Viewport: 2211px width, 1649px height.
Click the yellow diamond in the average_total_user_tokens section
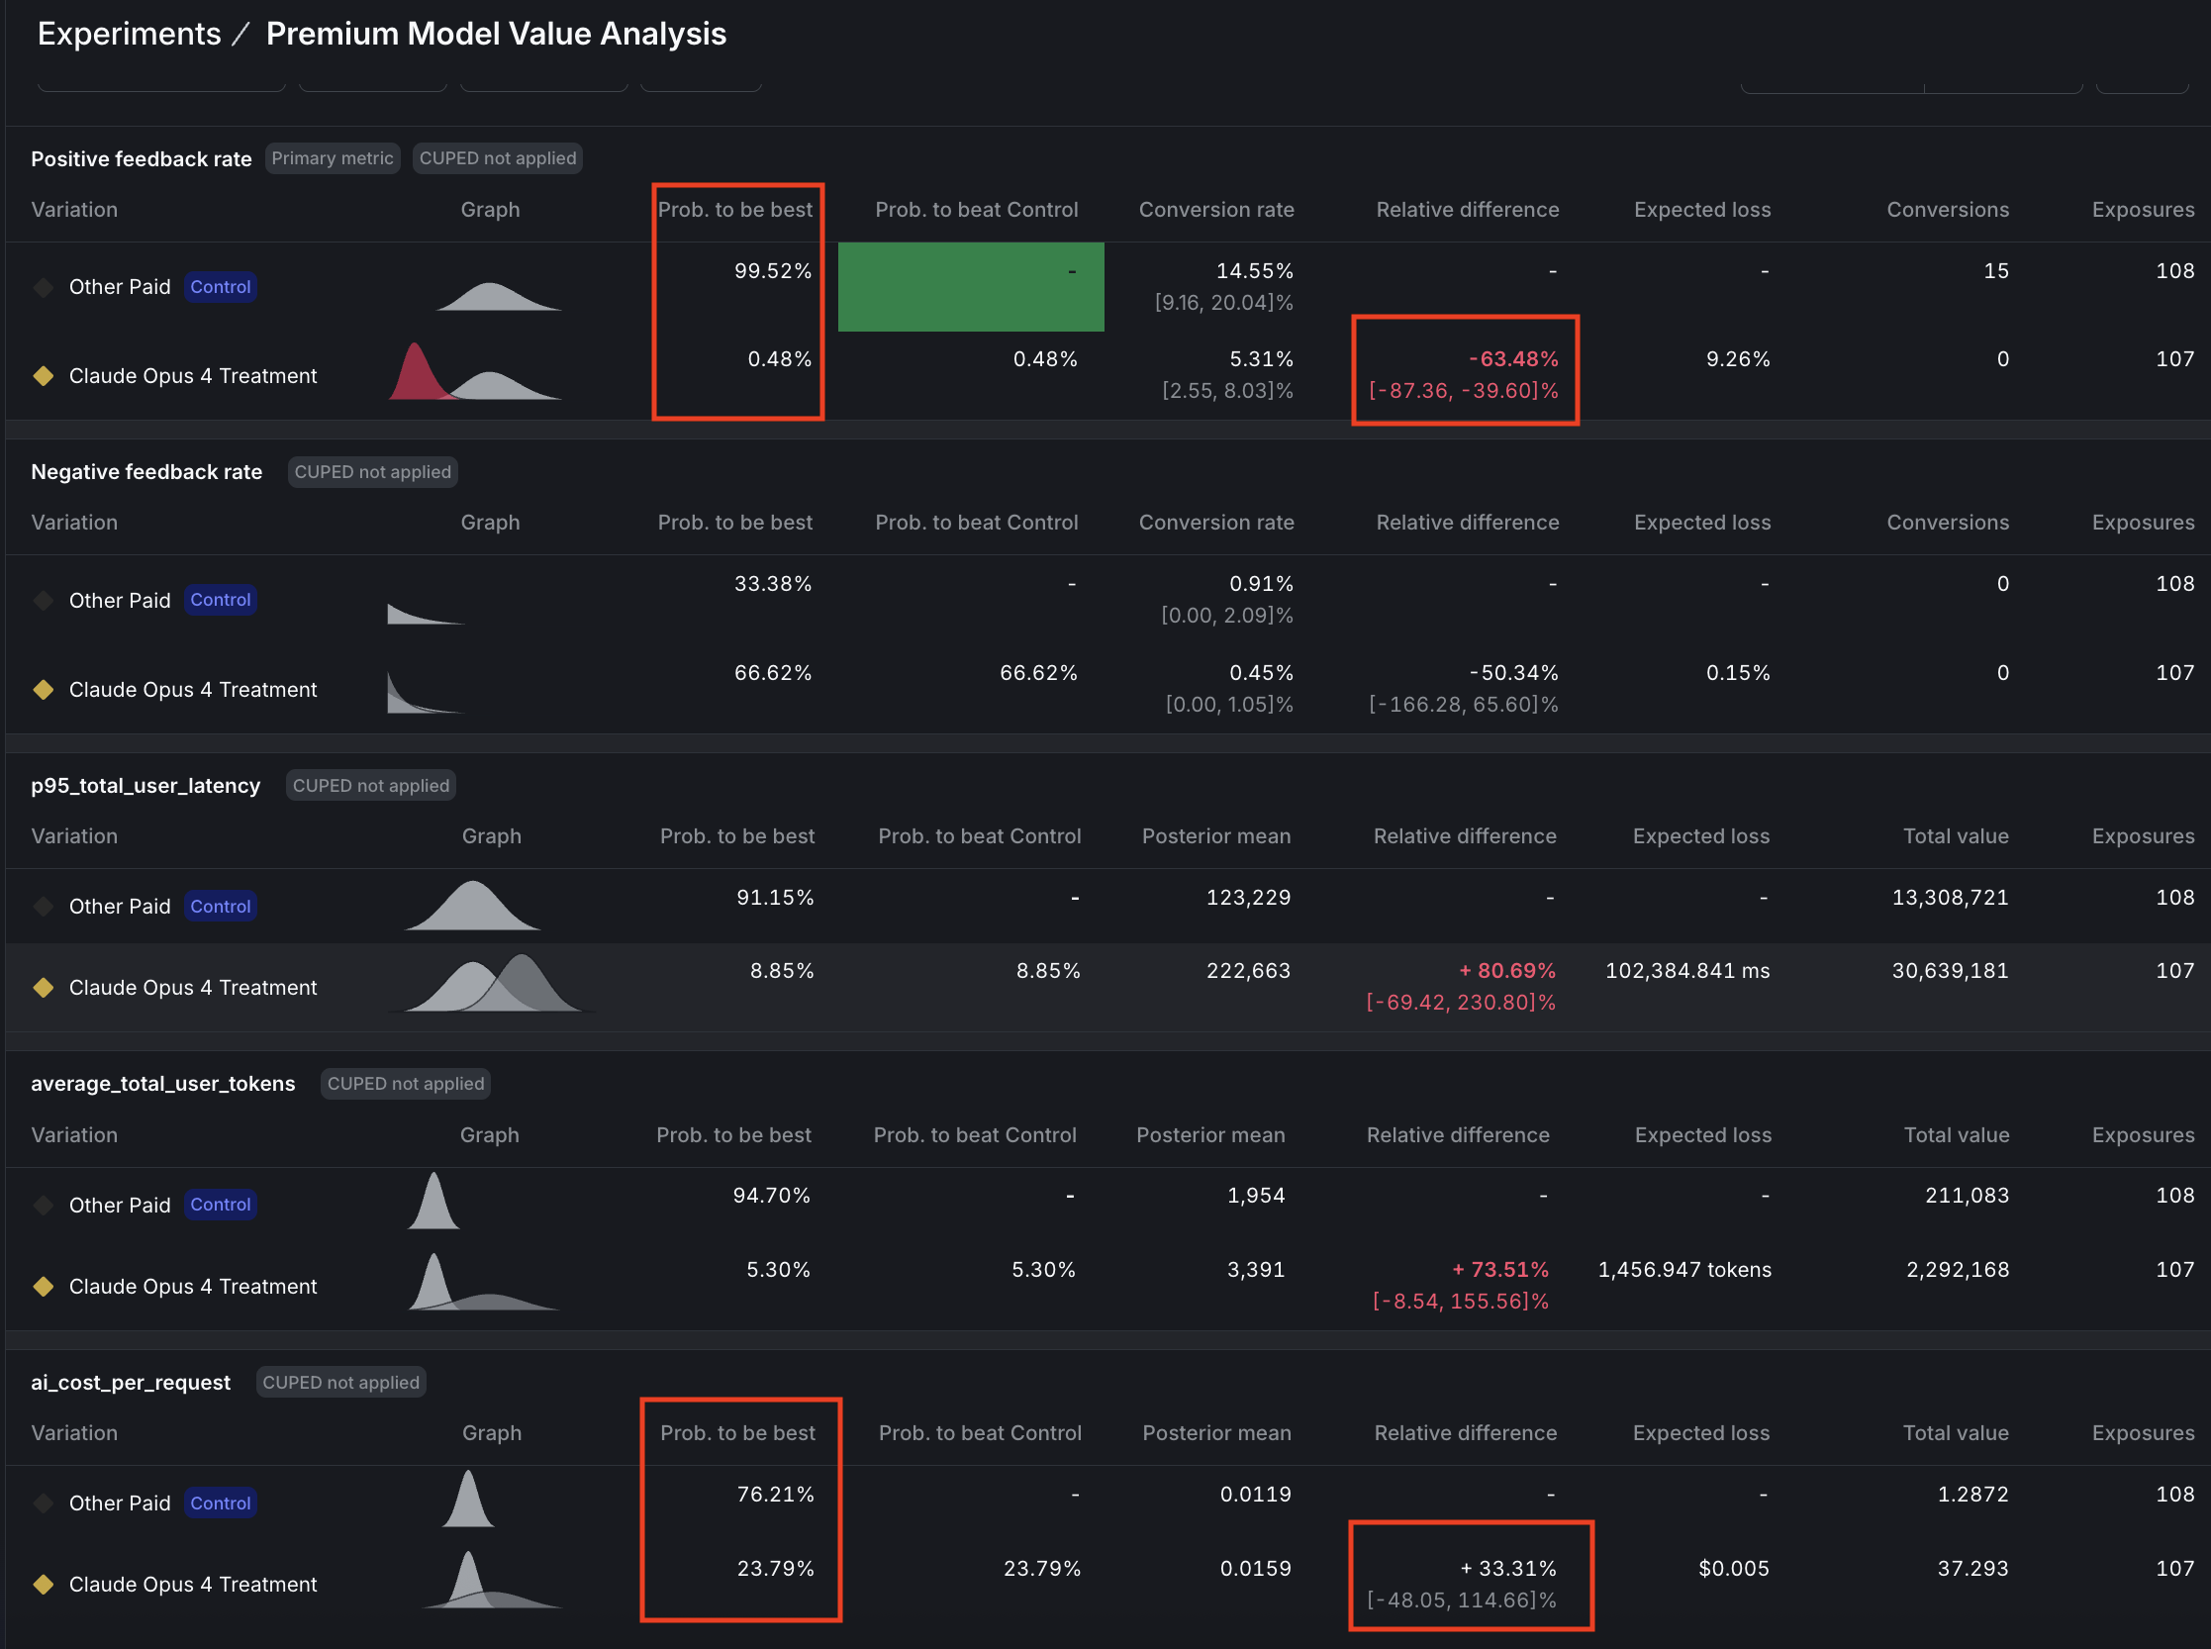click(43, 1287)
